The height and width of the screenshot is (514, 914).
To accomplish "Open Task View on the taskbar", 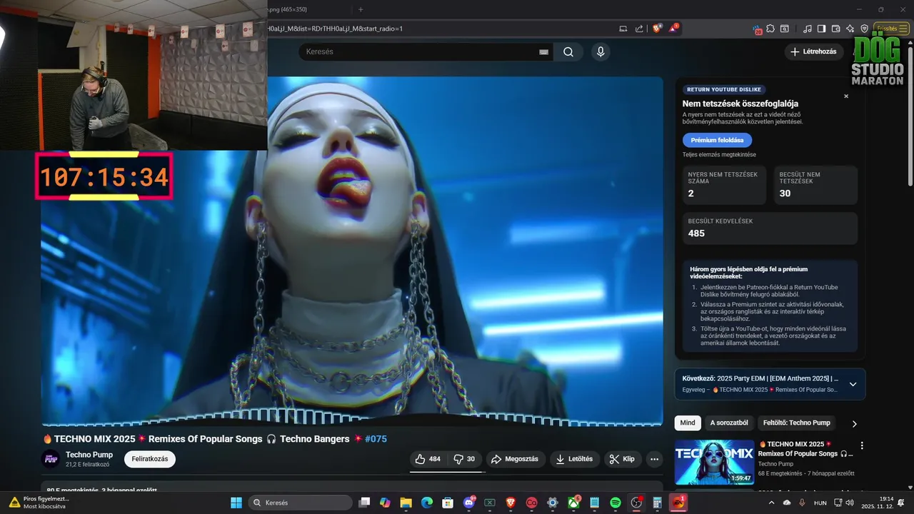I will (x=364, y=503).
